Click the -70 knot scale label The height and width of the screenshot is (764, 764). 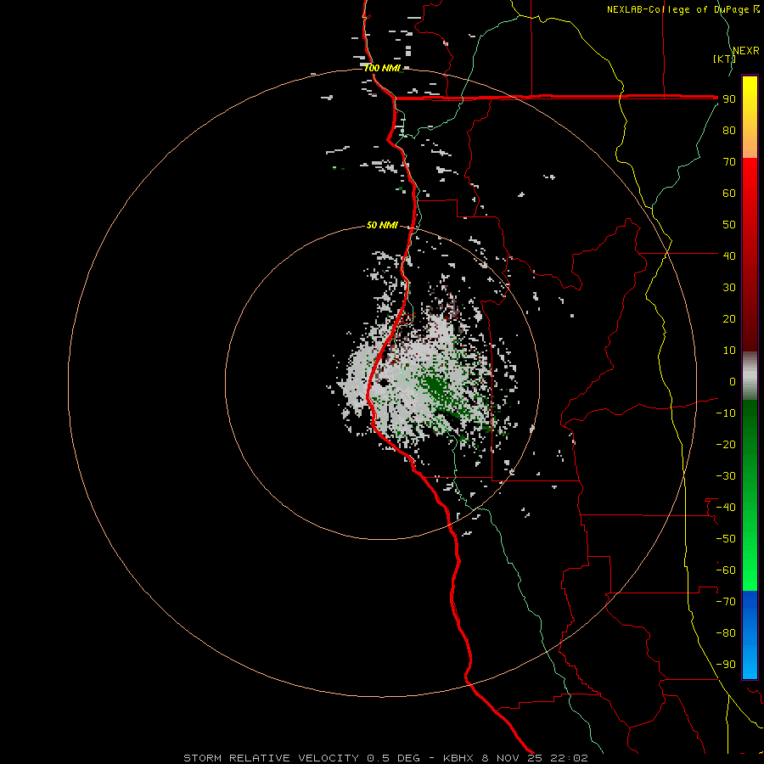tap(726, 602)
